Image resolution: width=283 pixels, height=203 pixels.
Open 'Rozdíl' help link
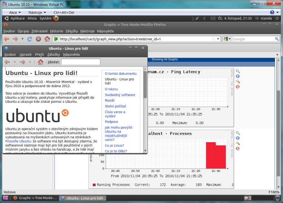click(110, 100)
